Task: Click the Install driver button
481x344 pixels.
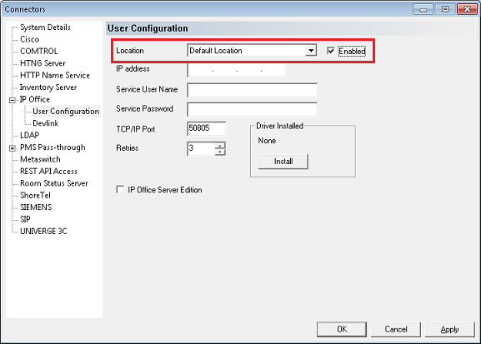Action: 283,162
